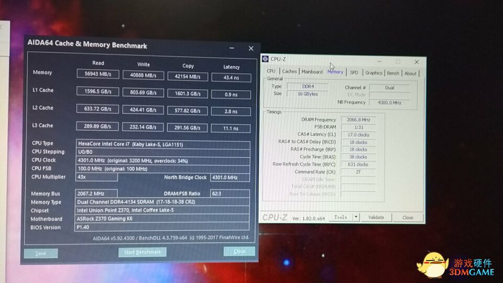
Task: Click L3 Cache Copy value 291.56 GB/s
Action: tap(188, 127)
